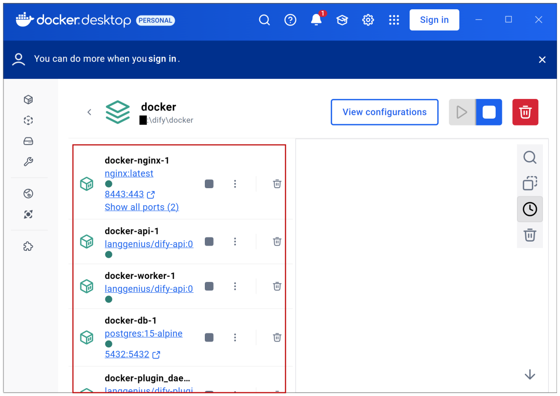The image size is (560, 396).
Task: Stop the docker compose stack
Action: click(x=489, y=112)
